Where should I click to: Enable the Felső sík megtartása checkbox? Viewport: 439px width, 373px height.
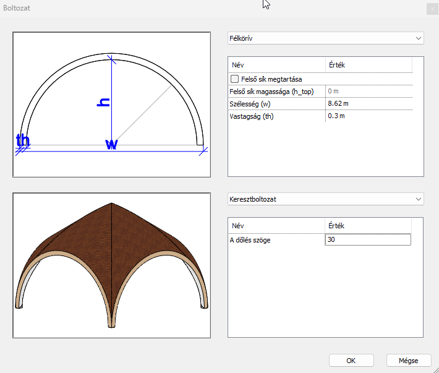234,79
